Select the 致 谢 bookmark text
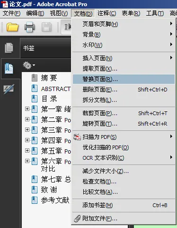Image resolution: width=177 pixels, height=228 pixels. pyautogui.click(x=49, y=190)
